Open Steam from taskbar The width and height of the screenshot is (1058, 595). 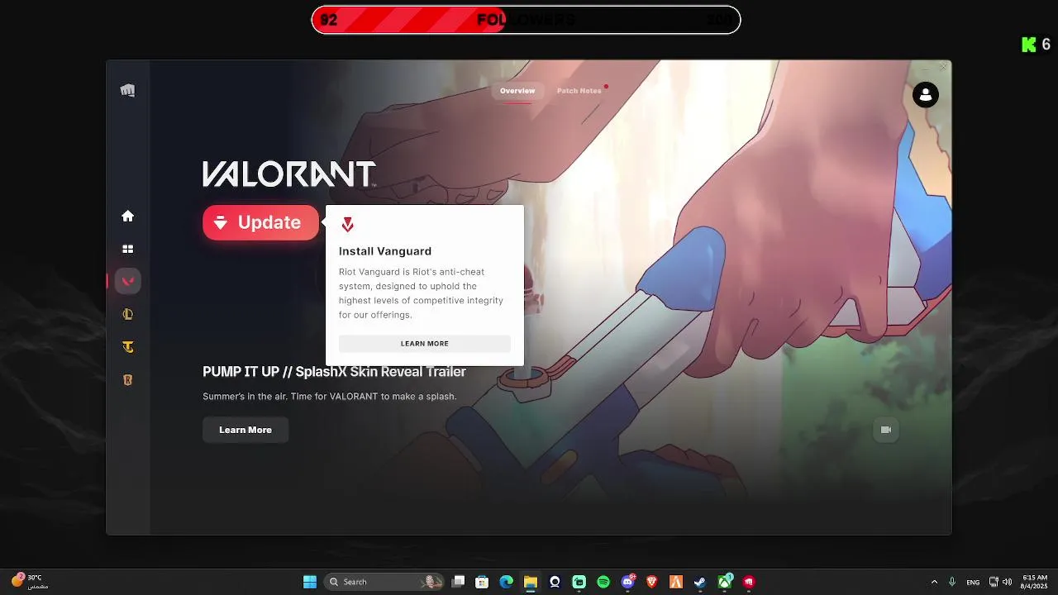[700, 582]
